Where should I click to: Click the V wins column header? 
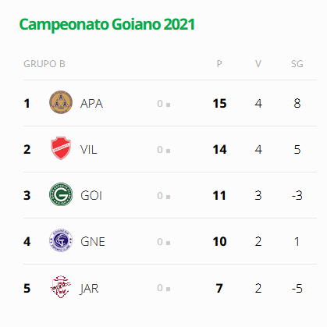coord(258,64)
